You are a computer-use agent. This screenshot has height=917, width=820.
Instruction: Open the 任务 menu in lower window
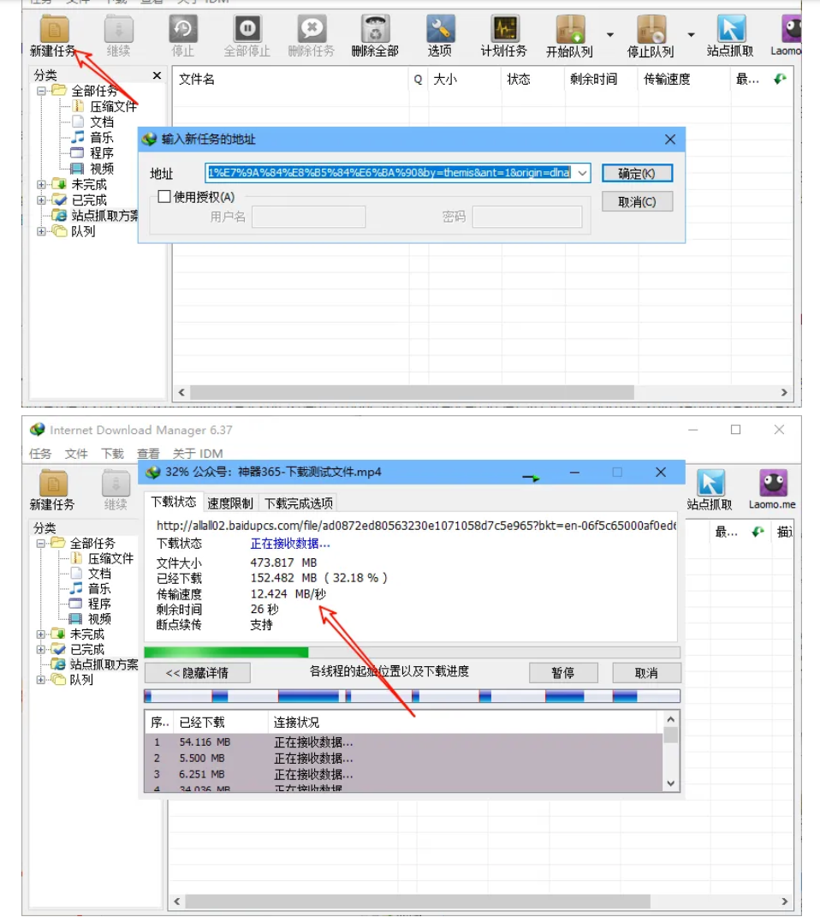[x=40, y=454]
